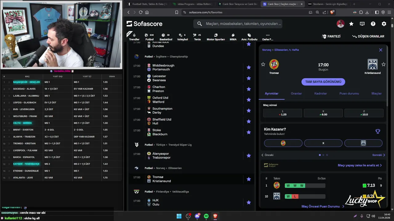
Task: Bookmark the page in address bar
Action: pos(176,12)
